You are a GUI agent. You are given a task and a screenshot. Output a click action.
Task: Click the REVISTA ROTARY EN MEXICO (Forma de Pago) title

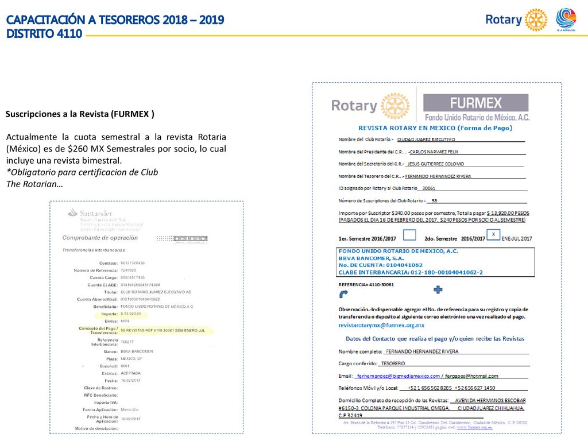pos(435,128)
